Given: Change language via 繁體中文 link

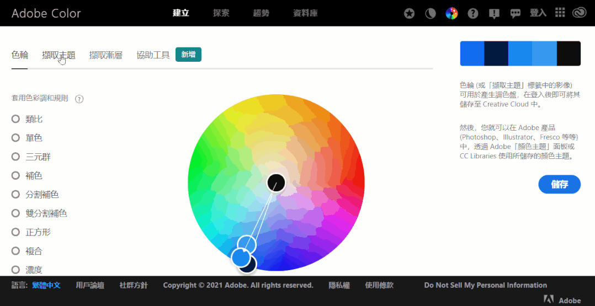Looking at the screenshot, I should (46, 285).
